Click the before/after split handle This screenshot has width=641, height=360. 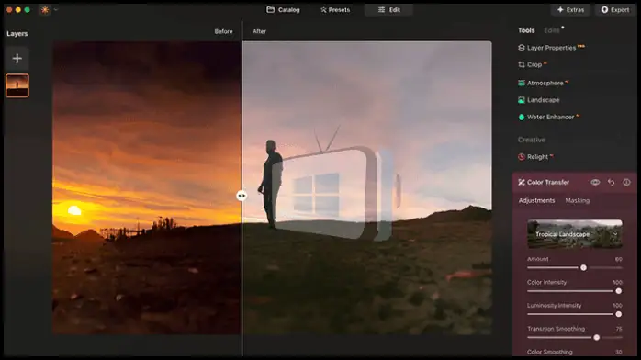point(242,196)
